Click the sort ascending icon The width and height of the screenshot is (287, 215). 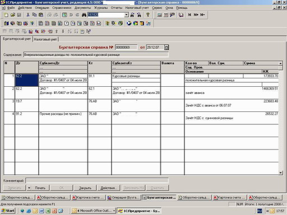click(70, 31)
